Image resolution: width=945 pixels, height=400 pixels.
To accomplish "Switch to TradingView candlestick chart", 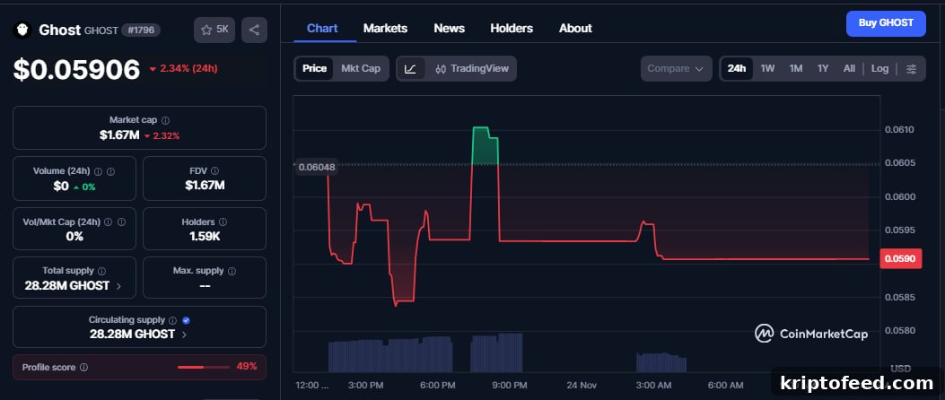I will click(472, 69).
